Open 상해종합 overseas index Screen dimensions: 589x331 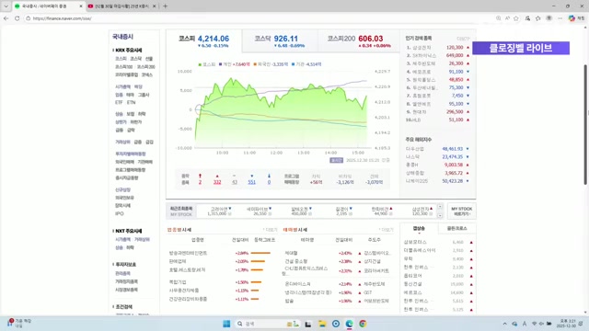415,173
